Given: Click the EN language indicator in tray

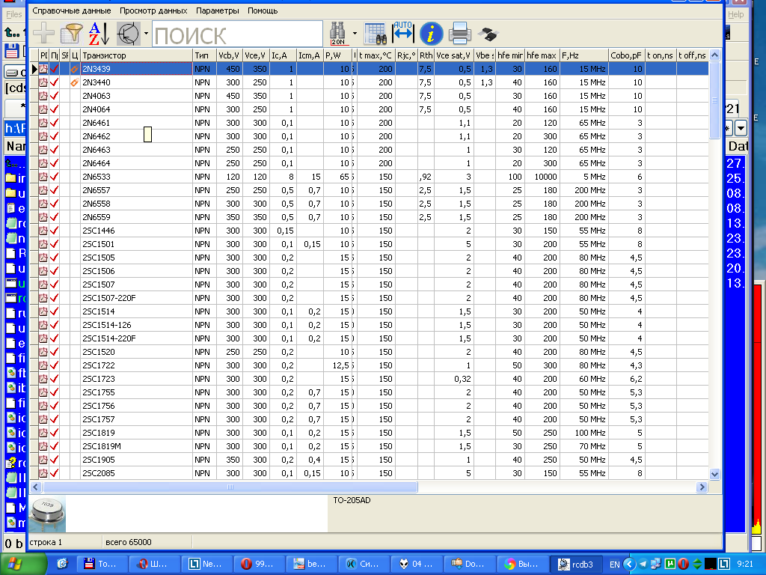Looking at the screenshot, I should point(615,565).
